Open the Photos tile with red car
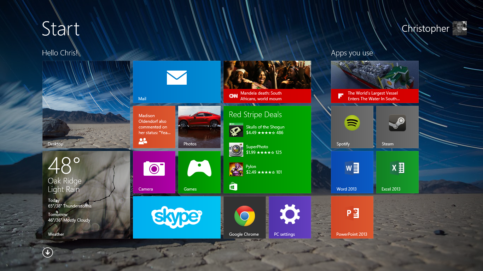483x271 pixels. (x=199, y=127)
